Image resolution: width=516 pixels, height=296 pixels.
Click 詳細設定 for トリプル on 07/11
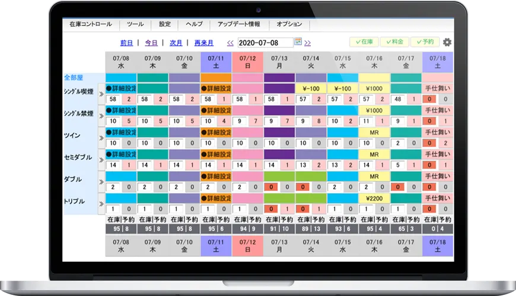pyautogui.click(x=216, y=198)
